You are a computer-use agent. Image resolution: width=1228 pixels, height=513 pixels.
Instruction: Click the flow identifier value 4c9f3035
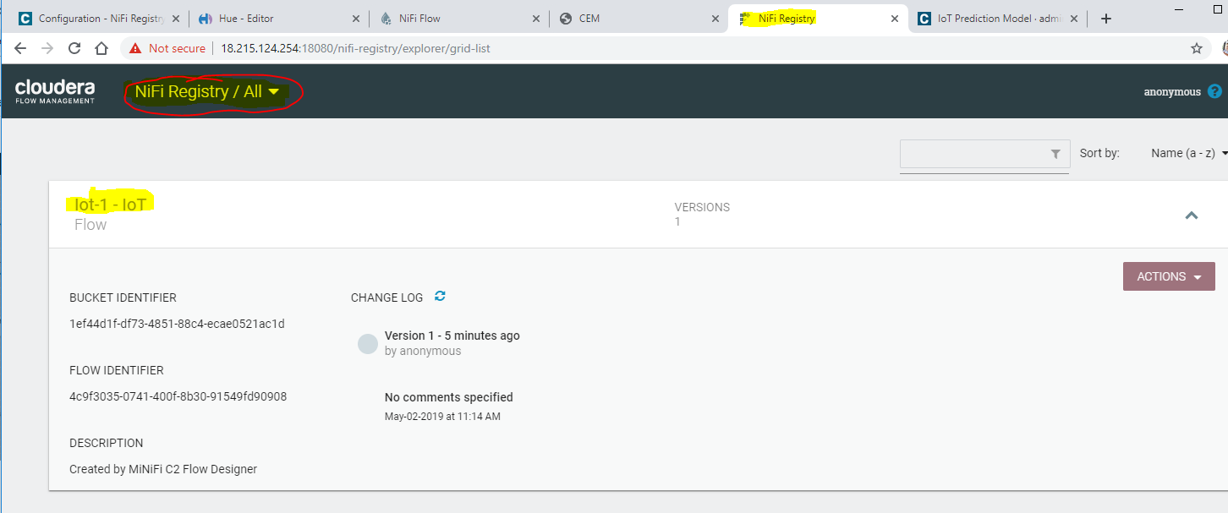[178, 396]
